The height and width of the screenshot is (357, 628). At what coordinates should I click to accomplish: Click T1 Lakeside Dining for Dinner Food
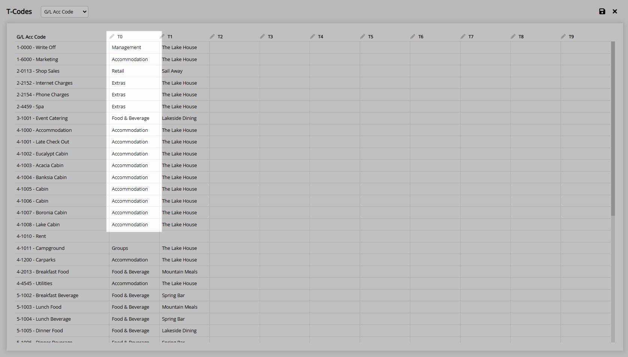tap(184, 331)
